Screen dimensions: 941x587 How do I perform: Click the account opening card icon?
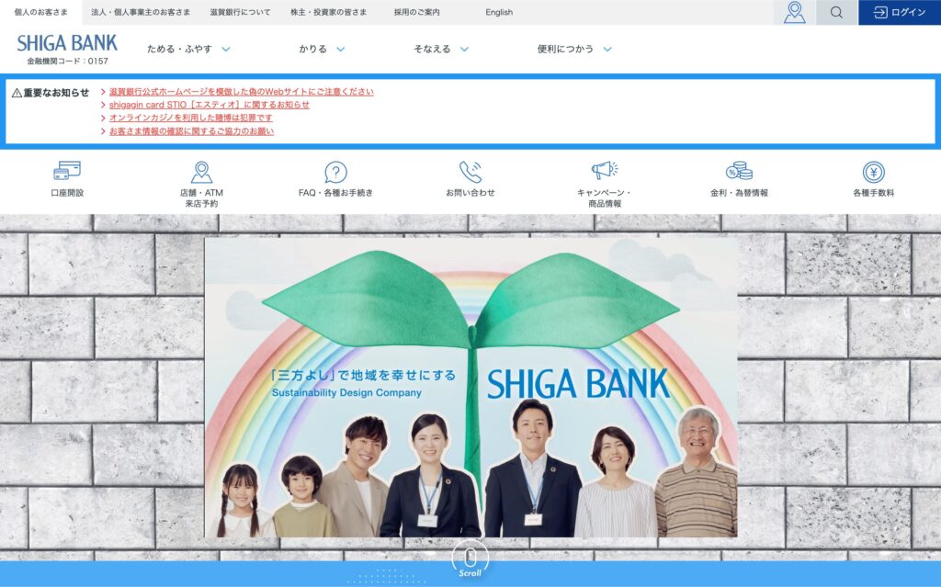[67, 171]
